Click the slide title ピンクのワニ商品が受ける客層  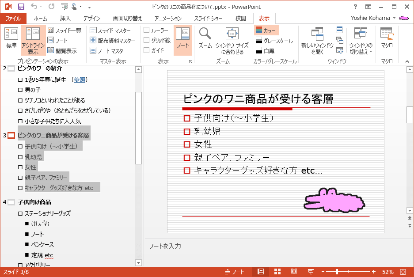pos(258,99)
